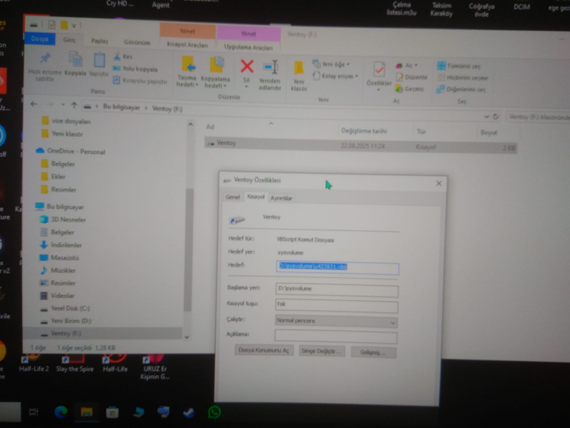570x428 pixels.
Task: Open the Kısayol Araçları ribbon tab
Action: pos(187,45)
